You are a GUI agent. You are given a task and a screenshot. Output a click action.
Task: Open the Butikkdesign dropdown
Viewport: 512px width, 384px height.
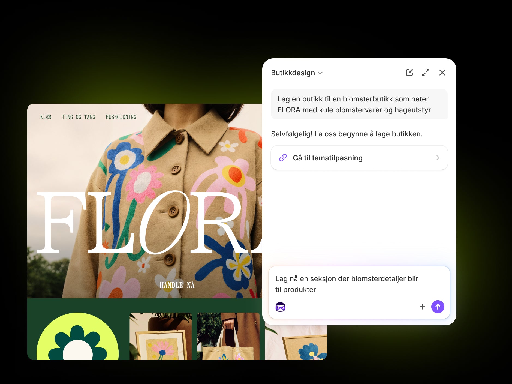click(x=297, y=73)
